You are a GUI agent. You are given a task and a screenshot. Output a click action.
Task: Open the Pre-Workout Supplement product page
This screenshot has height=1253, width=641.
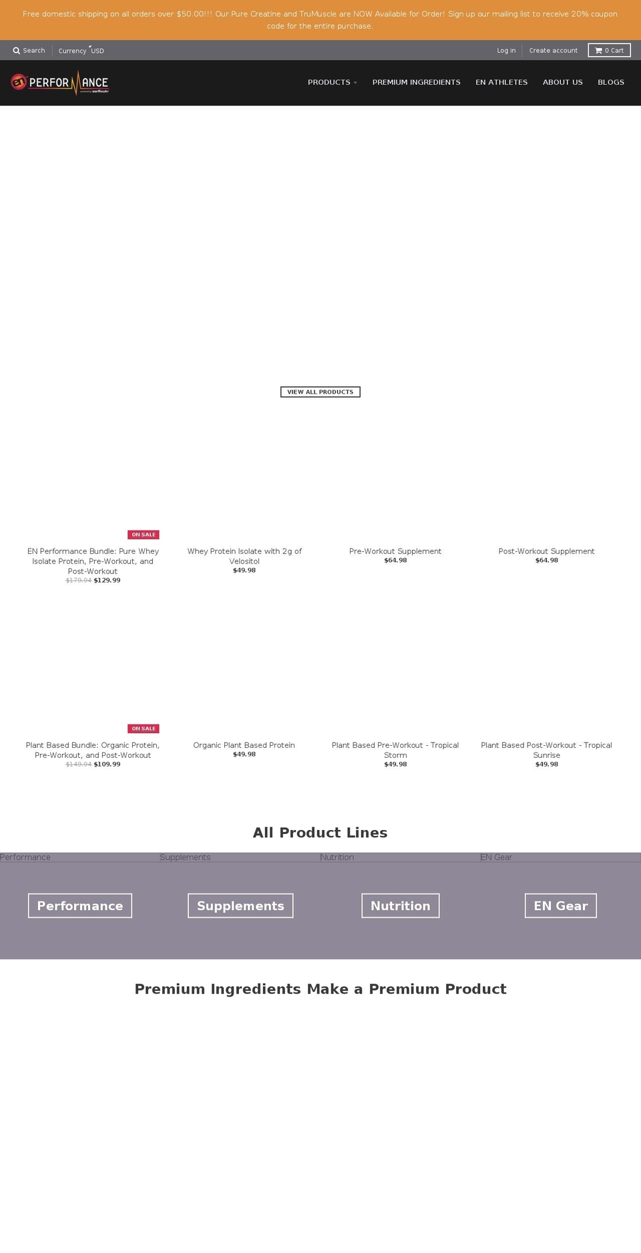[395, 551]
